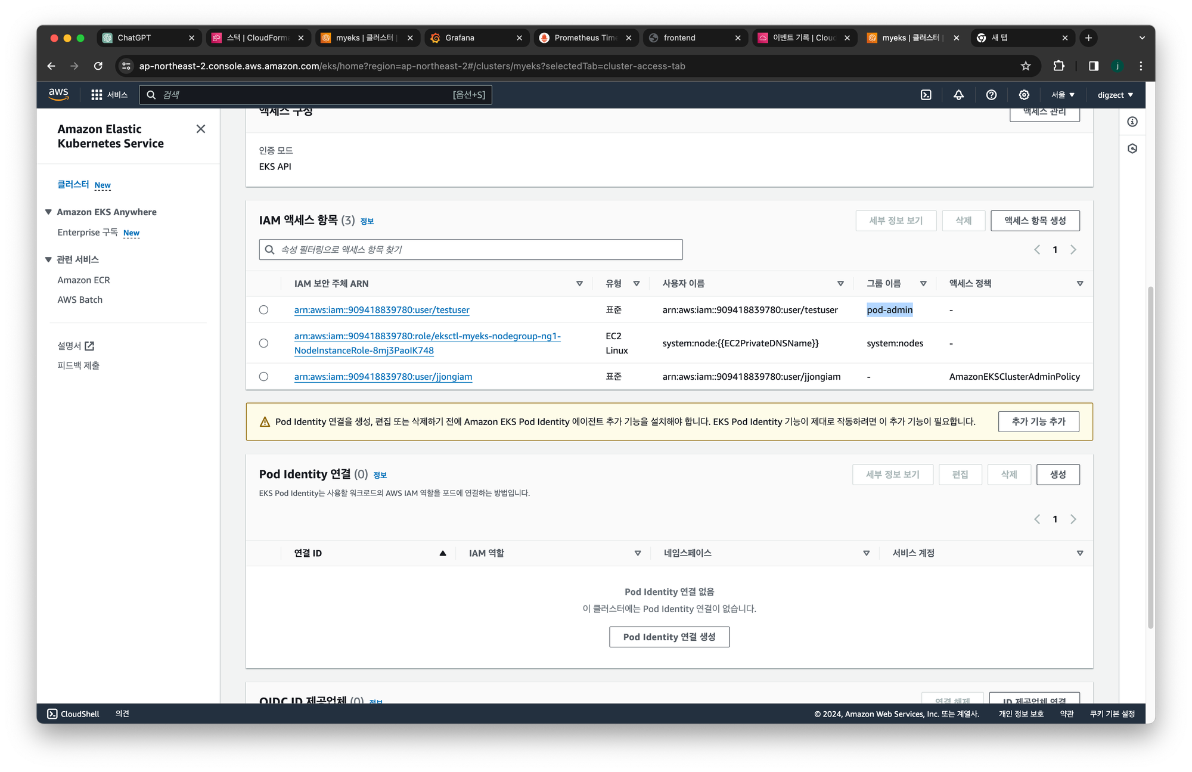
Task: Click the 정보 link next to IAM 액세스 항목
Action: pos(367,221)
